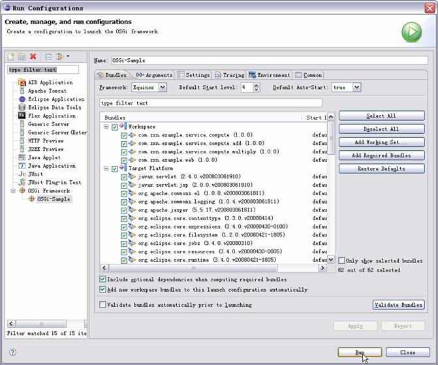
Task: Toggle Include optional dependencies checkbox
Action: pos(102,279)
